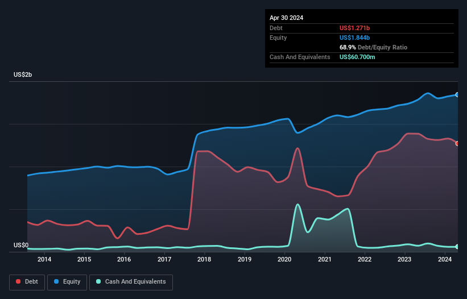This screenshot has width=467, height=299.
Task: Click the 2020 x-axis label
Action: 284,259
